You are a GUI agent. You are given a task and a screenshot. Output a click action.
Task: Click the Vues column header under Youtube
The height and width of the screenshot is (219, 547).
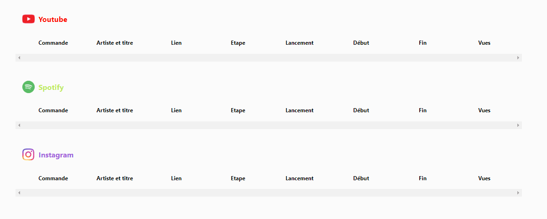pyautogui.click(x=484, y=43)
